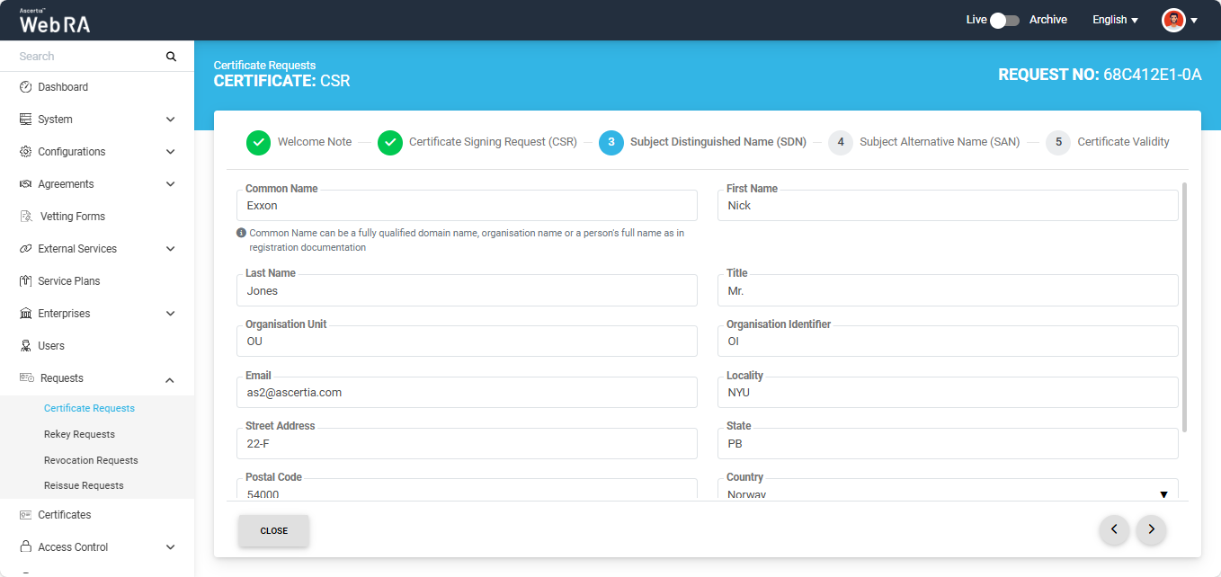Open the Country dropdown showing Norway

tap(951, 493)
